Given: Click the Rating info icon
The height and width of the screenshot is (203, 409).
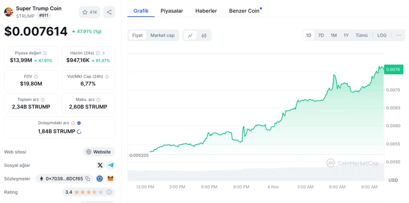Looking at the screenshot, I should pos(109,192).
